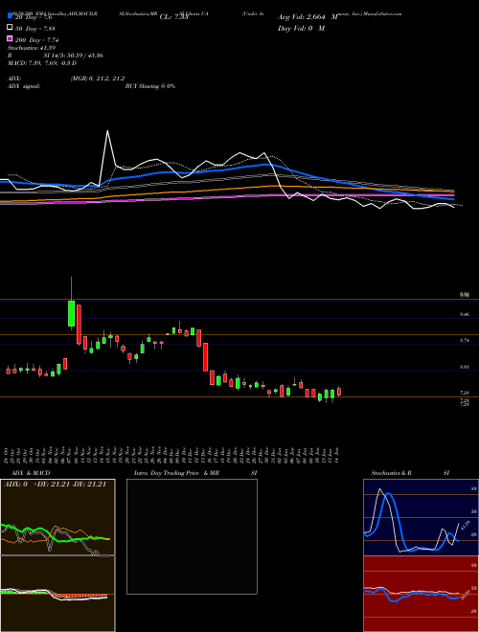This screenshot has width=479, height=632.
Task: Select the '50 Day = 7.88' legend text
Action: (35, 28)
